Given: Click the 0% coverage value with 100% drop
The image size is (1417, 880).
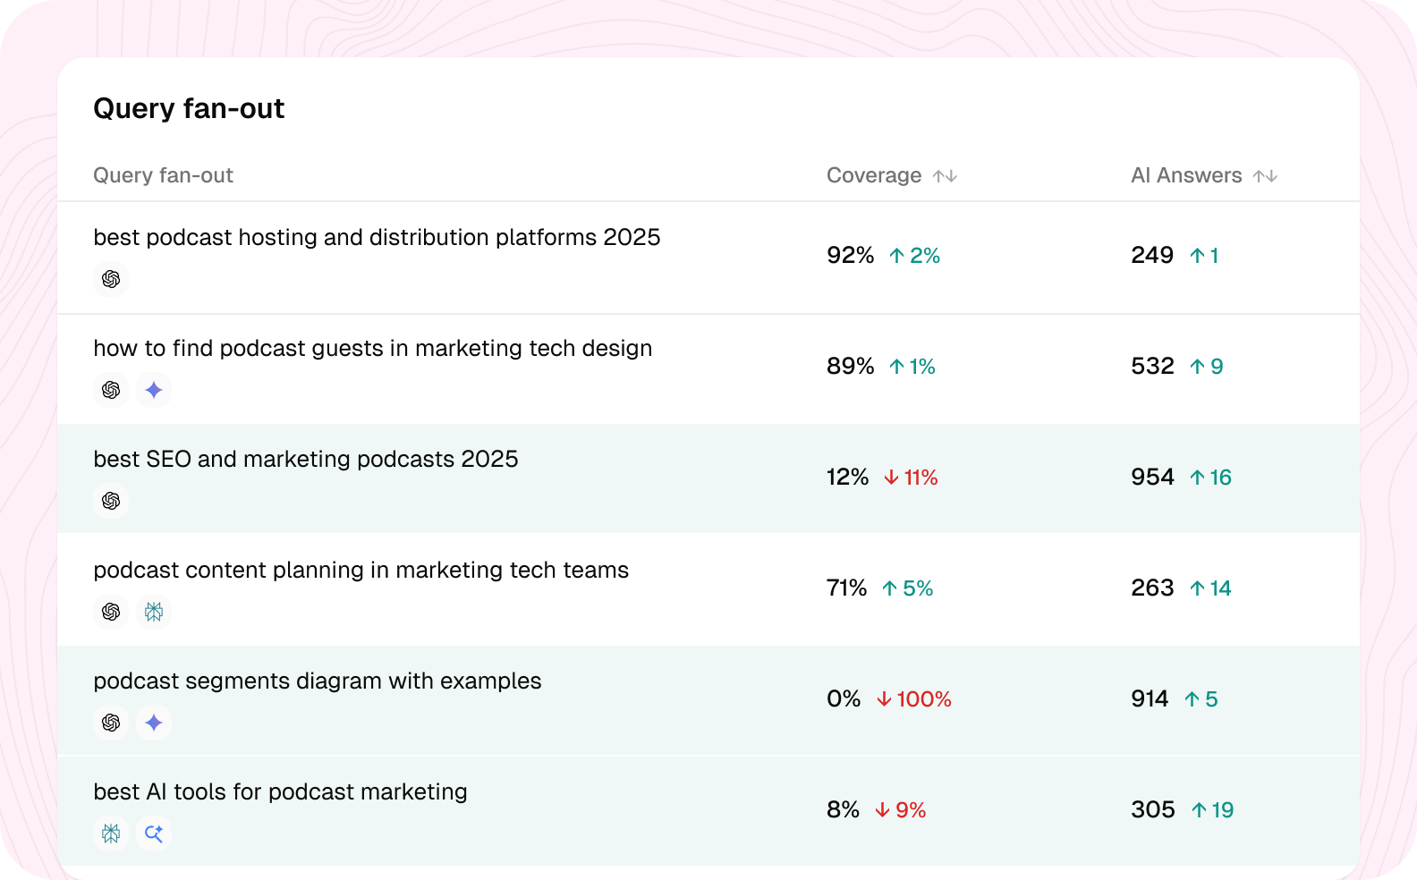Looking at the screenshot, I should (x=844, y=698).
